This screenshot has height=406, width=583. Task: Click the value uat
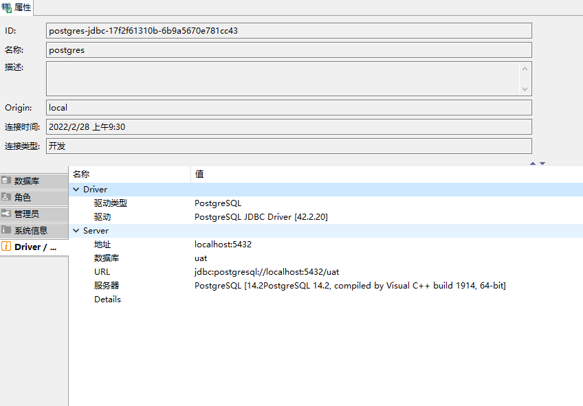201,258
